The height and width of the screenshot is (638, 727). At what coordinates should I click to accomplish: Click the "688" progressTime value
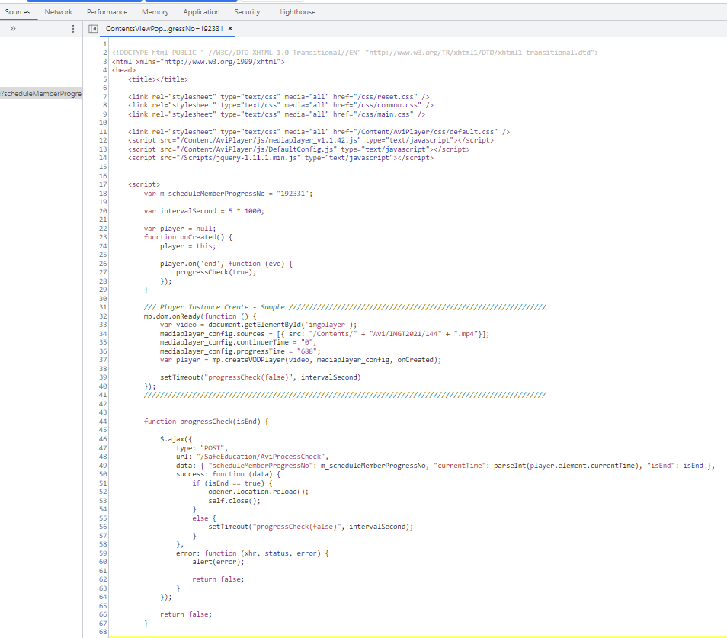pos(307,351)
